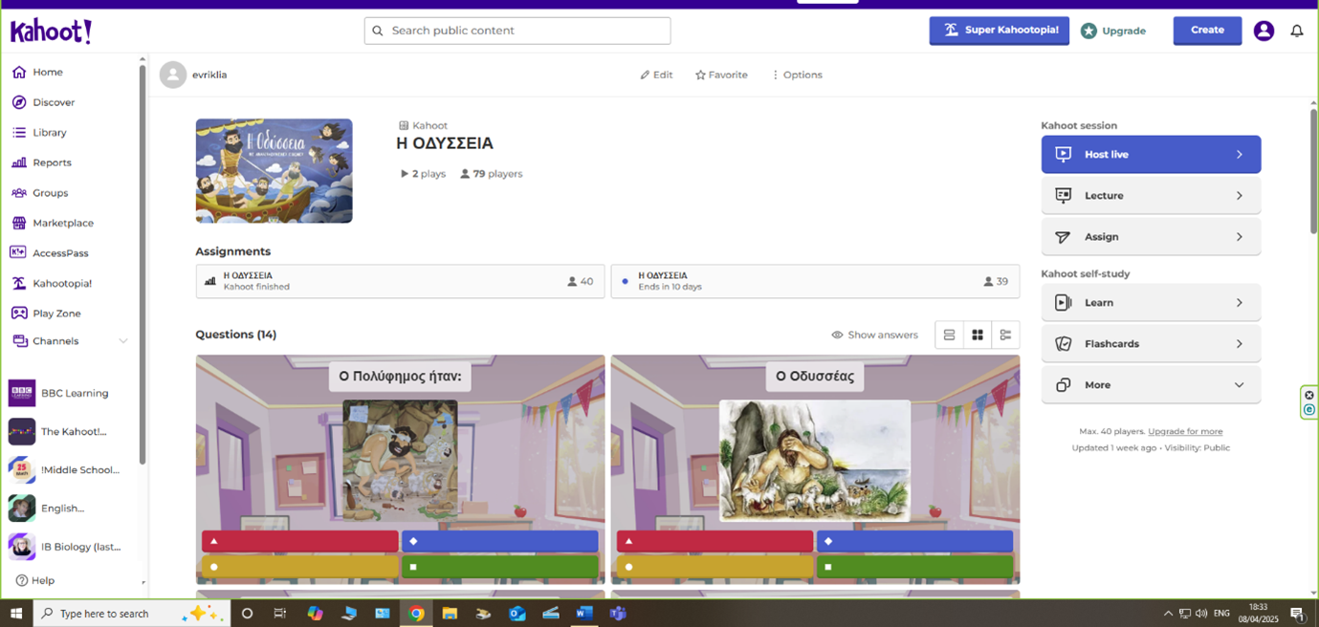This screenshot has height=627, width=1319.
Task: Click the Search public content field
Action: click(x=517, y=31)
